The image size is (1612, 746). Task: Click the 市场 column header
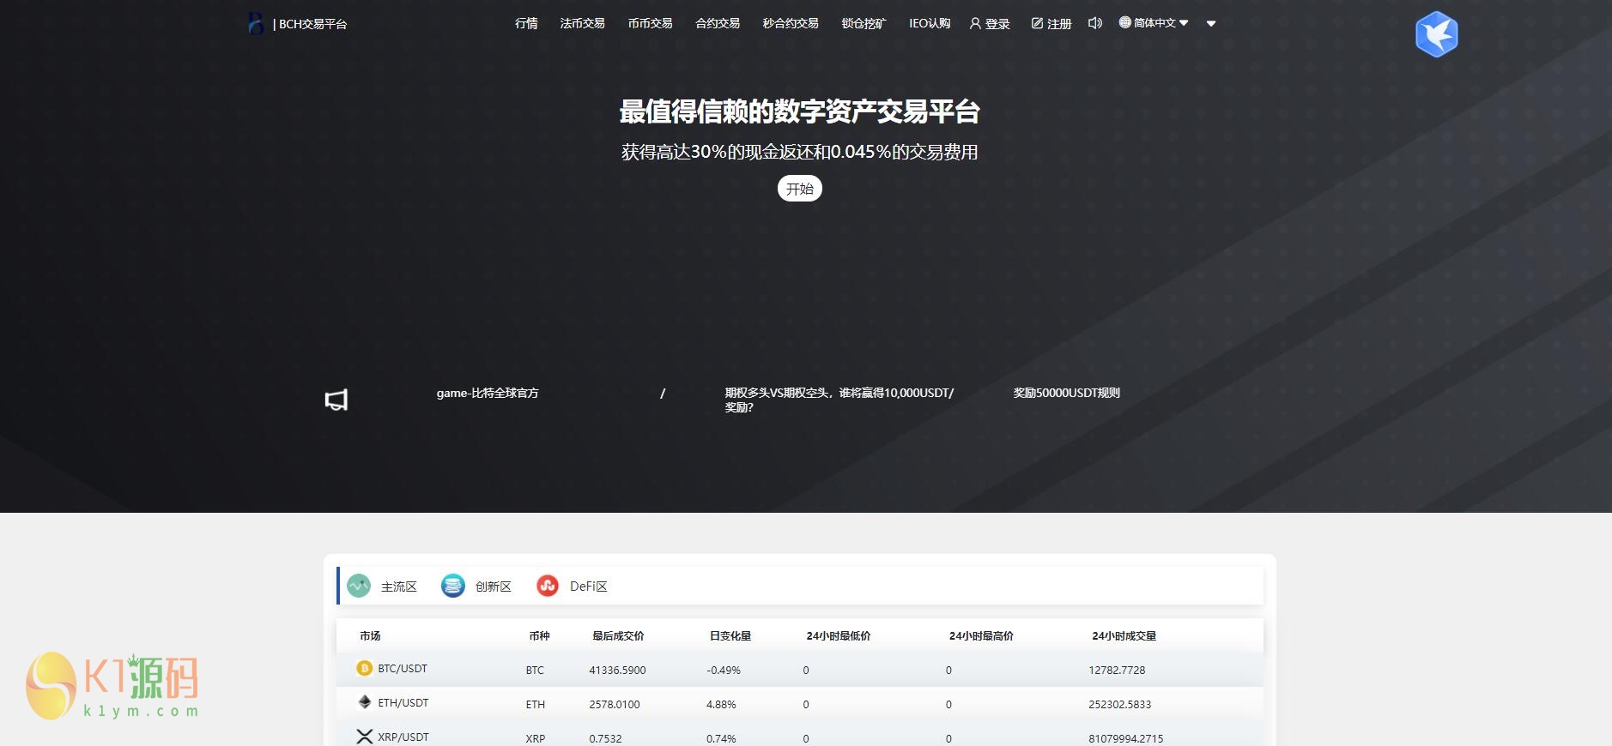[x=370, y=635]
